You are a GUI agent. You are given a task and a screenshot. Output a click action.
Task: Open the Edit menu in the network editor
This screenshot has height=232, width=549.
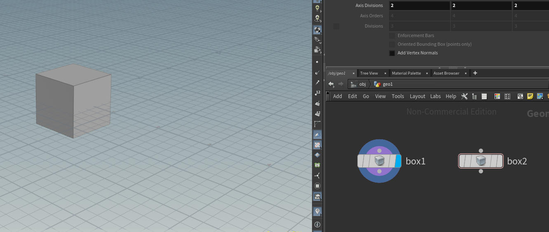coord(352,96)
